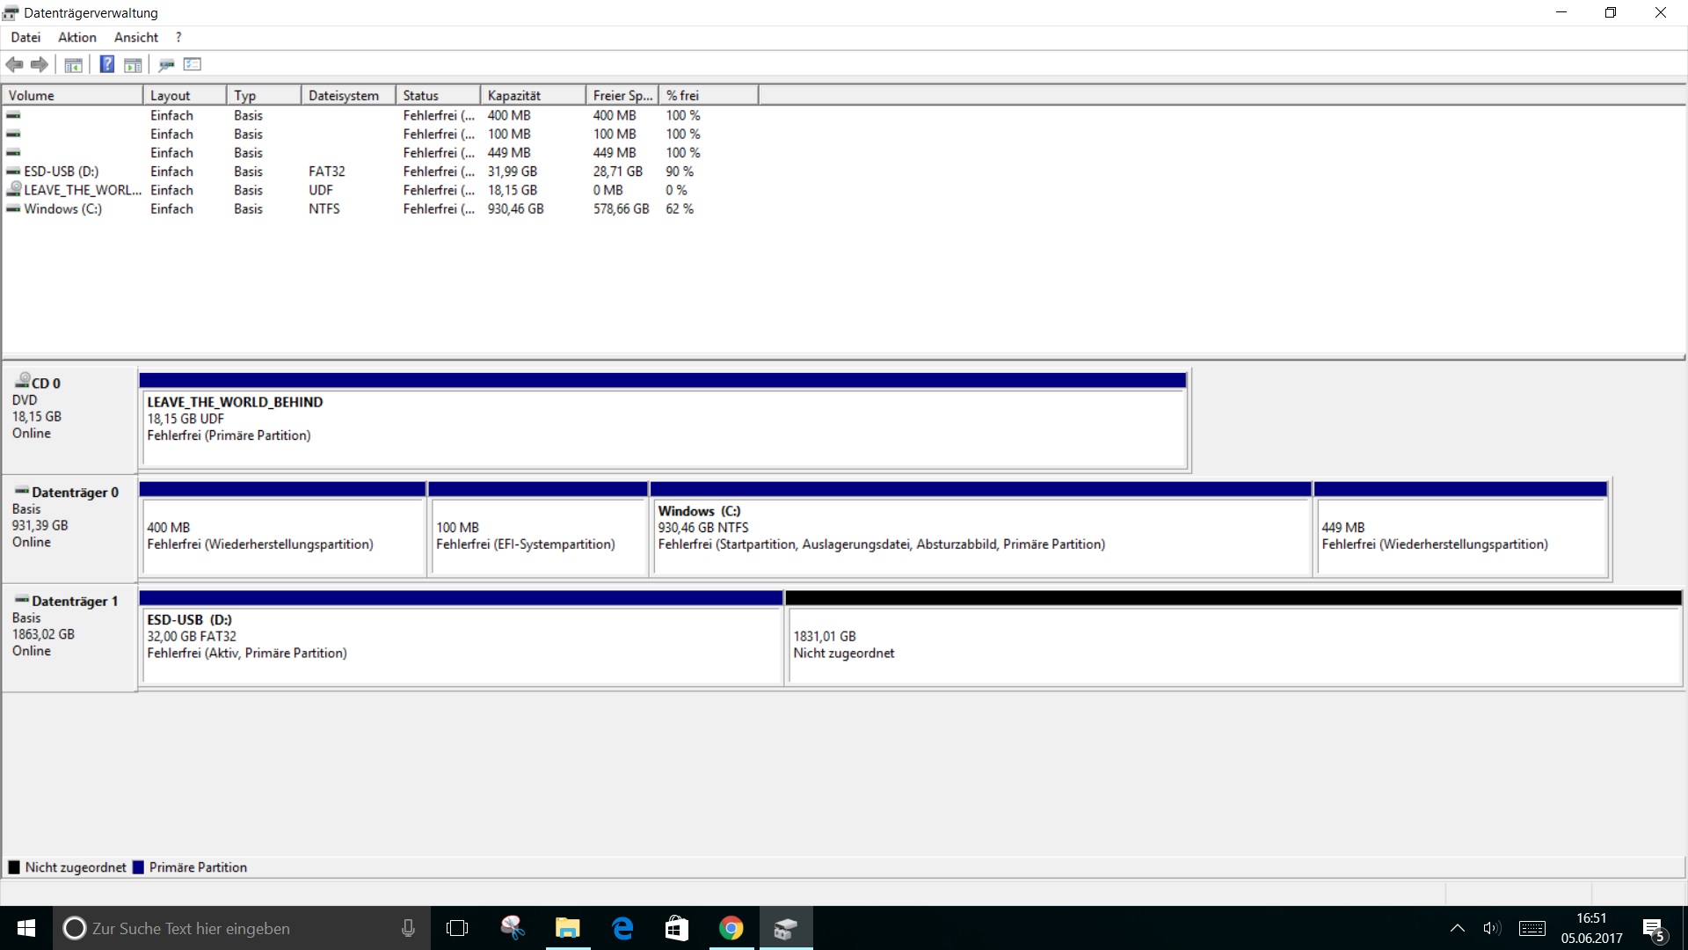Toggle the console tree pane icon

coord(74,64)
